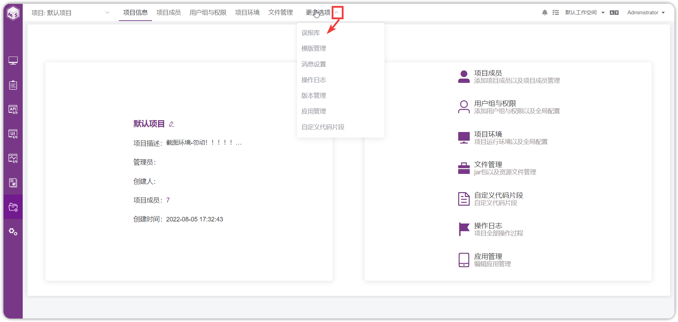Open the workstation monitor icon in sidebar
This screenshot has height=322, width=678.
(x=13, y=61)
